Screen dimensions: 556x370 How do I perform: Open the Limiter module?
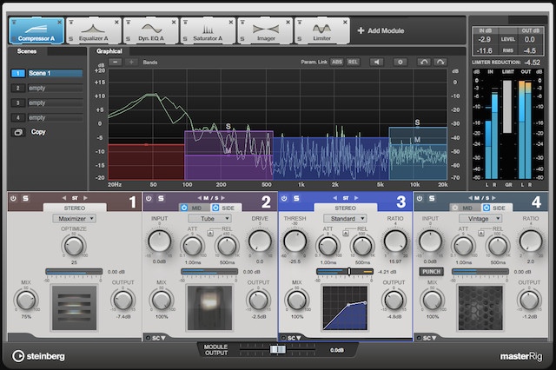(322, 31)
